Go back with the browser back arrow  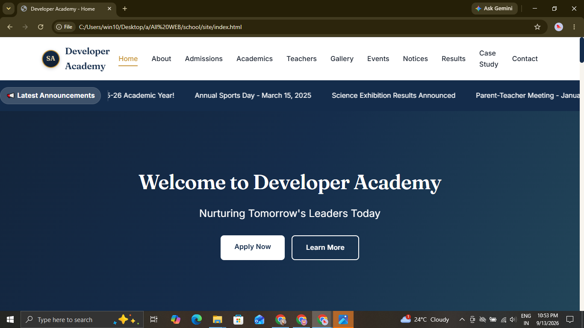(10, 27)
